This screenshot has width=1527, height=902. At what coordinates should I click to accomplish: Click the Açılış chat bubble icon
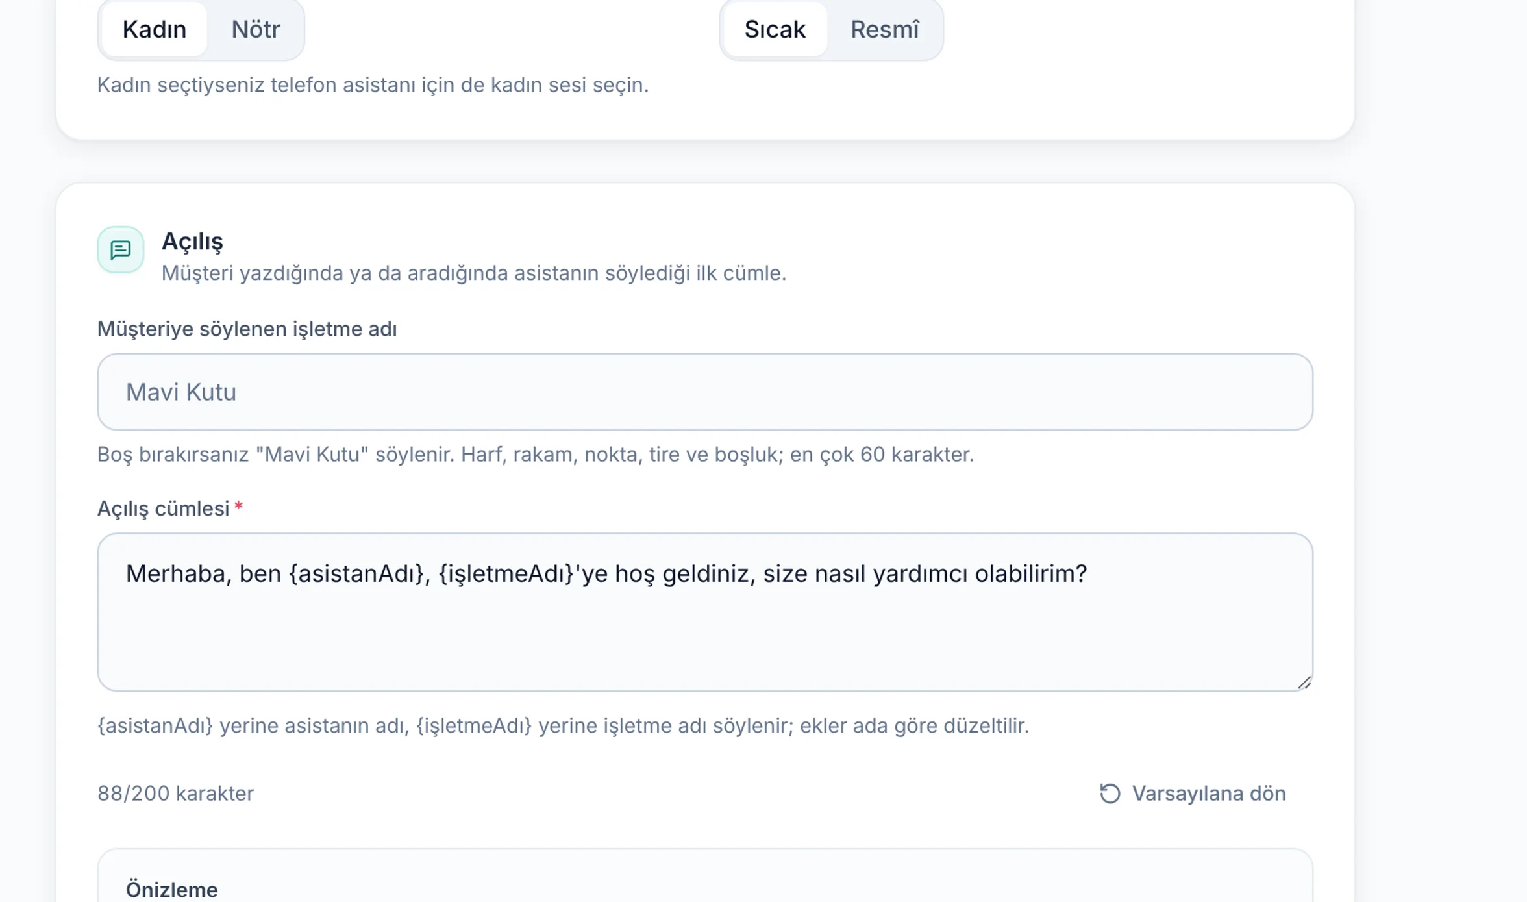pyautogui.click(x=121, y=249)
